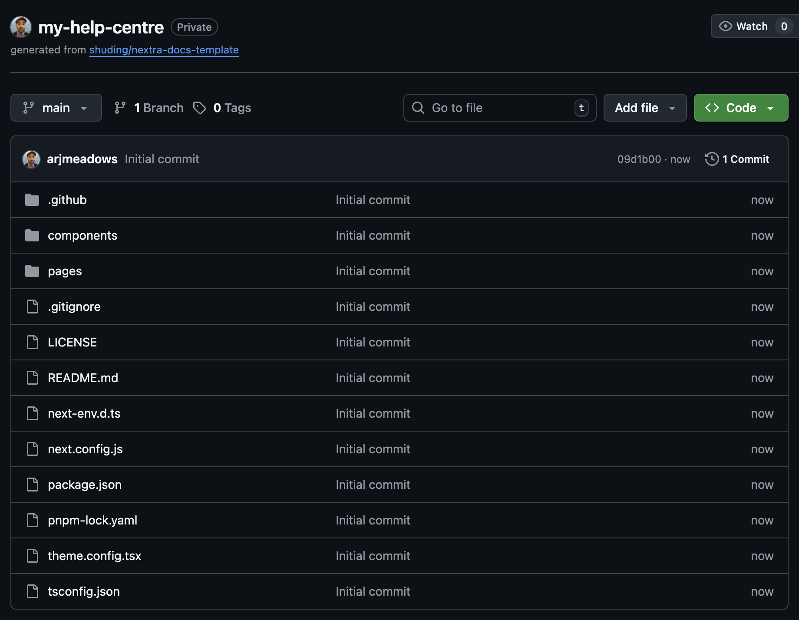Open the latest Initial commit message in header bar
The height and width of the screenshot is (620, 799).
(x=162, y=159)
